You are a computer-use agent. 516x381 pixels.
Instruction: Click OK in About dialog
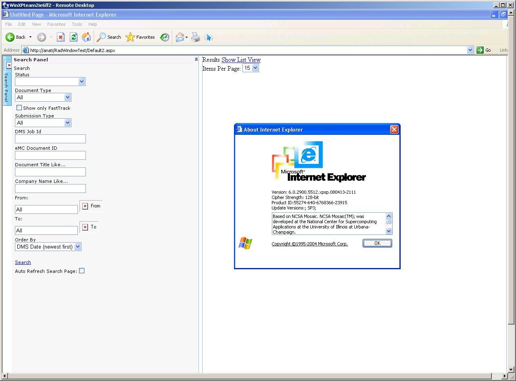pos(377,243)
